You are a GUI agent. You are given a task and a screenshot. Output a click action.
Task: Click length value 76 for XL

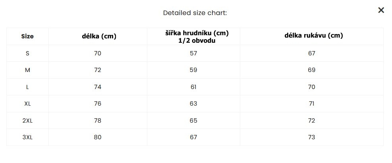click(x=98, y=104)
